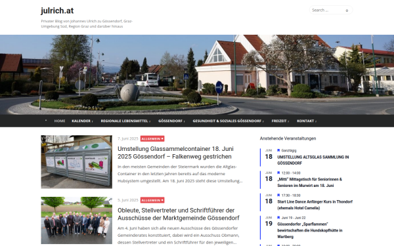
Task: Open Gesundheit & Soziales Gössendorf menu
Action: [228, 121]
